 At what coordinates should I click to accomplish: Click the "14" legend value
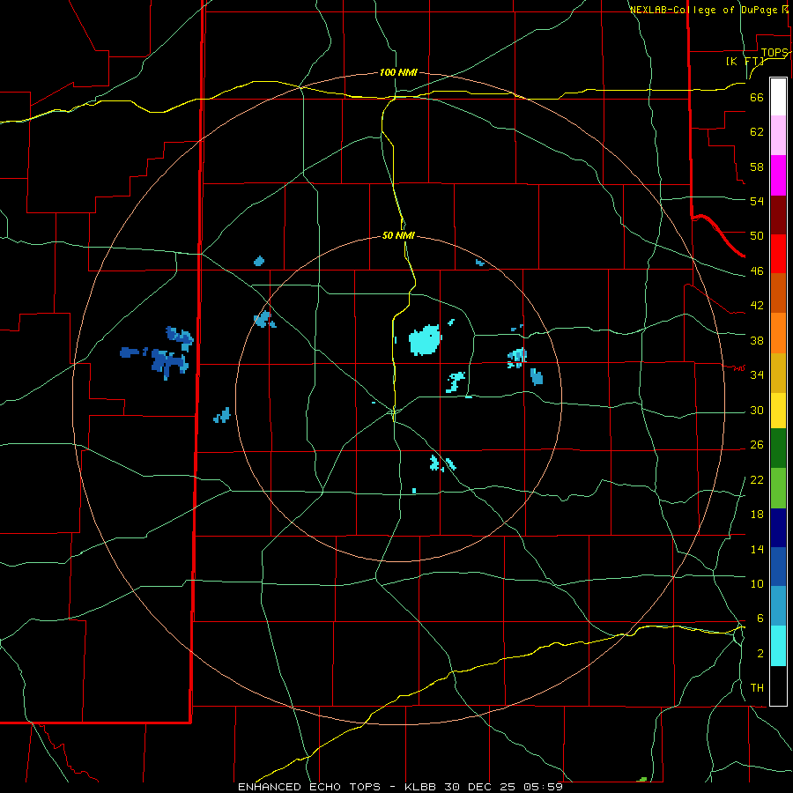(x=757, y=549)
